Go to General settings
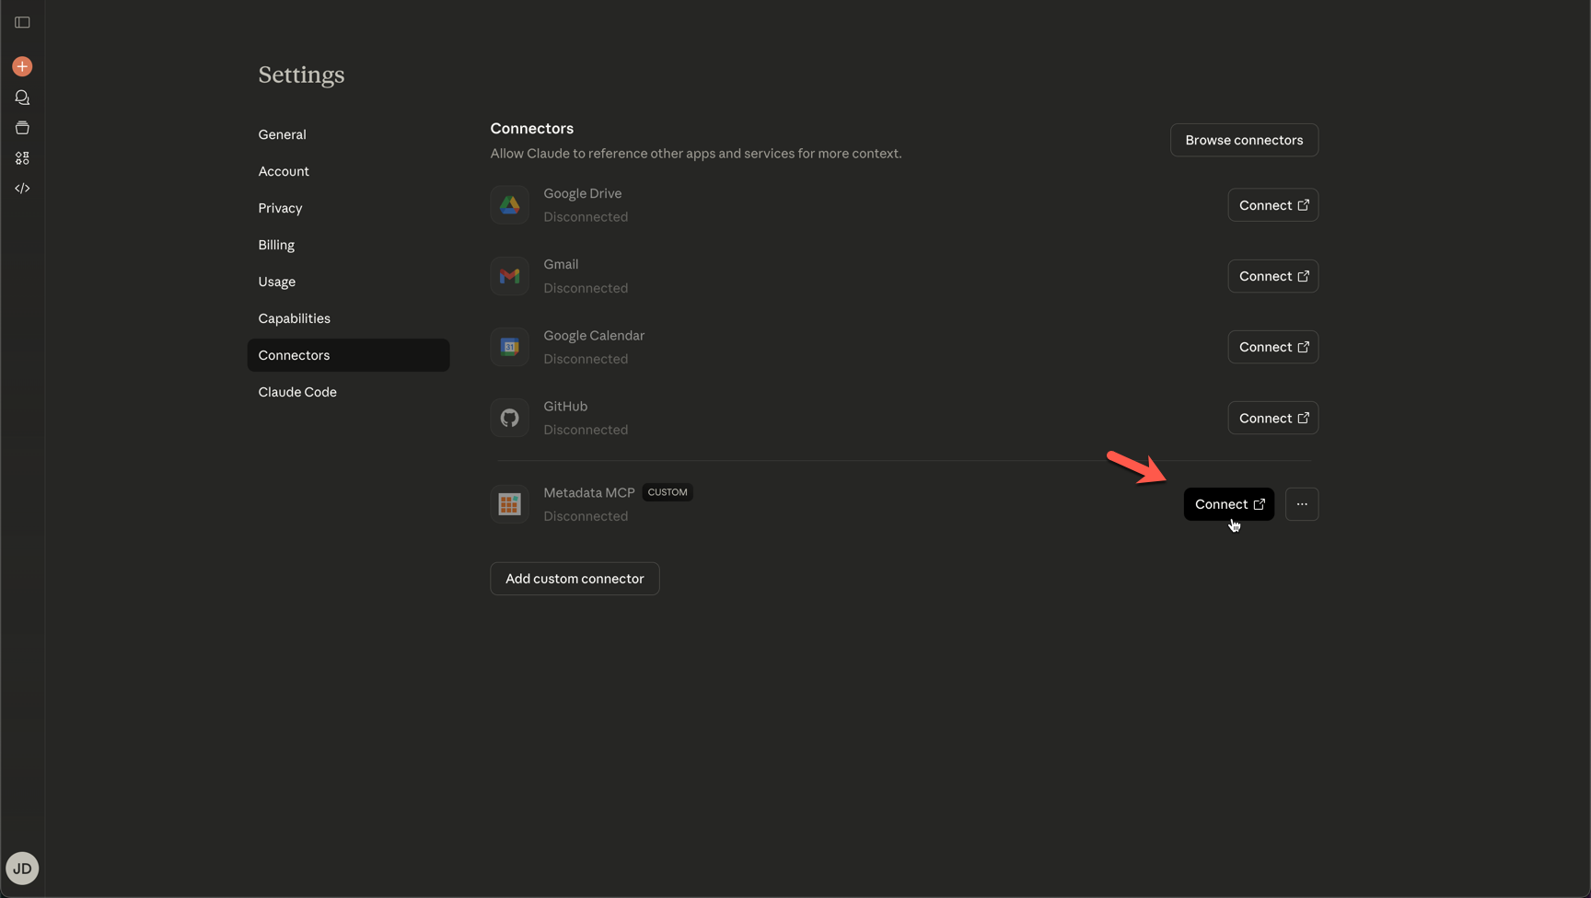Image resolution: width=1591 pixels, height=898 pixels. pyautogui.click(x=282, y=134)
